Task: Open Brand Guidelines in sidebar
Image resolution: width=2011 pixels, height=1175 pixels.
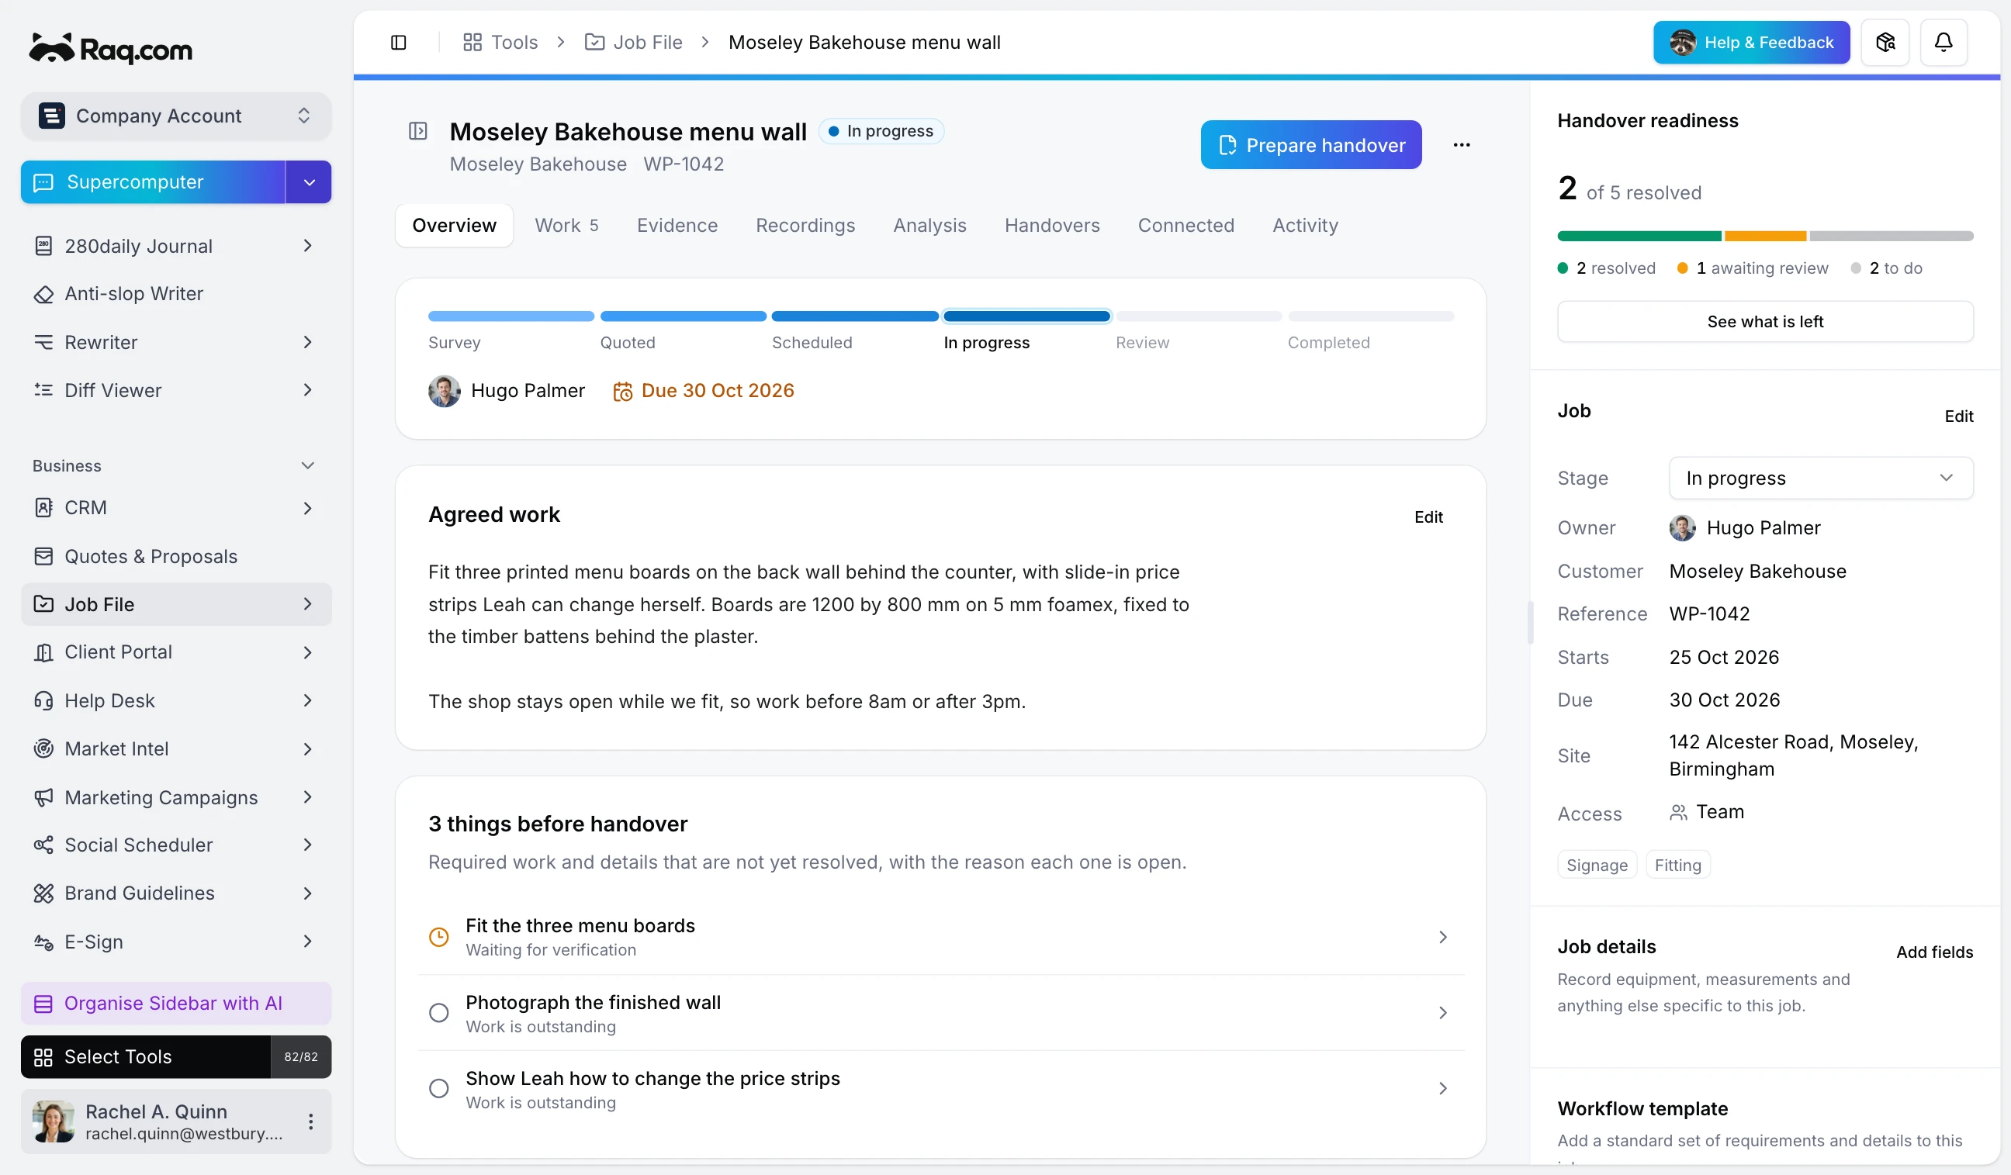Action: (175, 893)
